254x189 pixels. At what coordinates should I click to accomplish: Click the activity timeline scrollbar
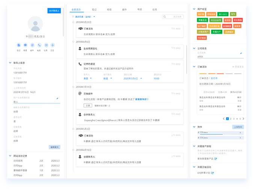[187, 59]
